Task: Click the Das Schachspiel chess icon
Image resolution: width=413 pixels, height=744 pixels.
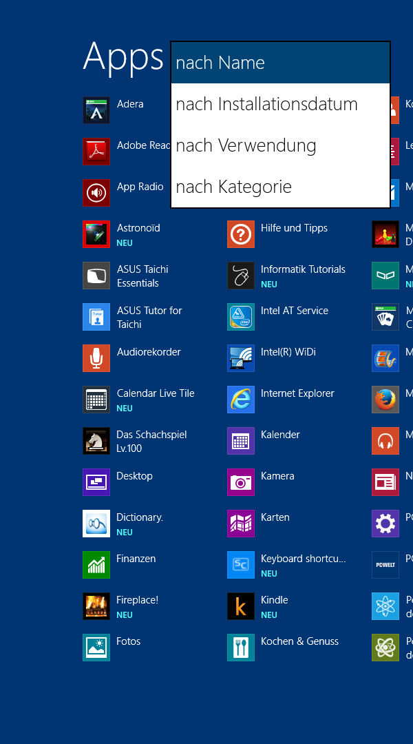Action: (96, 441)
